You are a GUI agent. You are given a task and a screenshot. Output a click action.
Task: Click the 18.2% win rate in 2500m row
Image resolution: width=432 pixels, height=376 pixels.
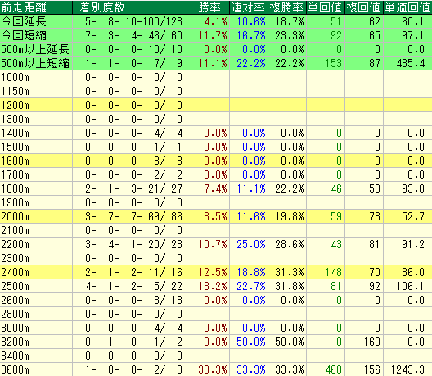(213, 286)
